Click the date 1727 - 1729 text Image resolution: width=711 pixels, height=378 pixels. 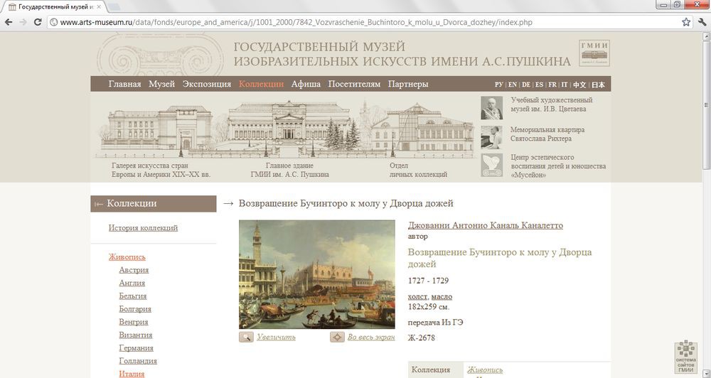click(x=428, y=281)
